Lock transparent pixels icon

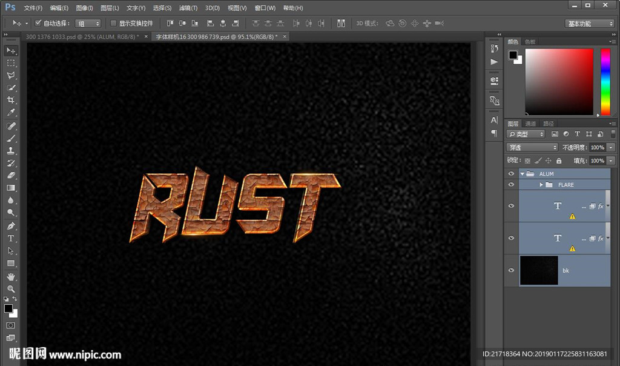pos(527,161)
